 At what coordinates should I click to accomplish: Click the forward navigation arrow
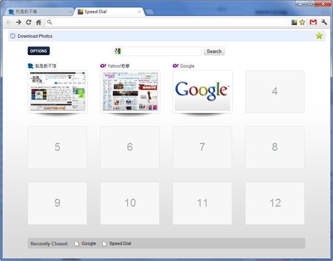pyautogui.click(x=19, y=22)
